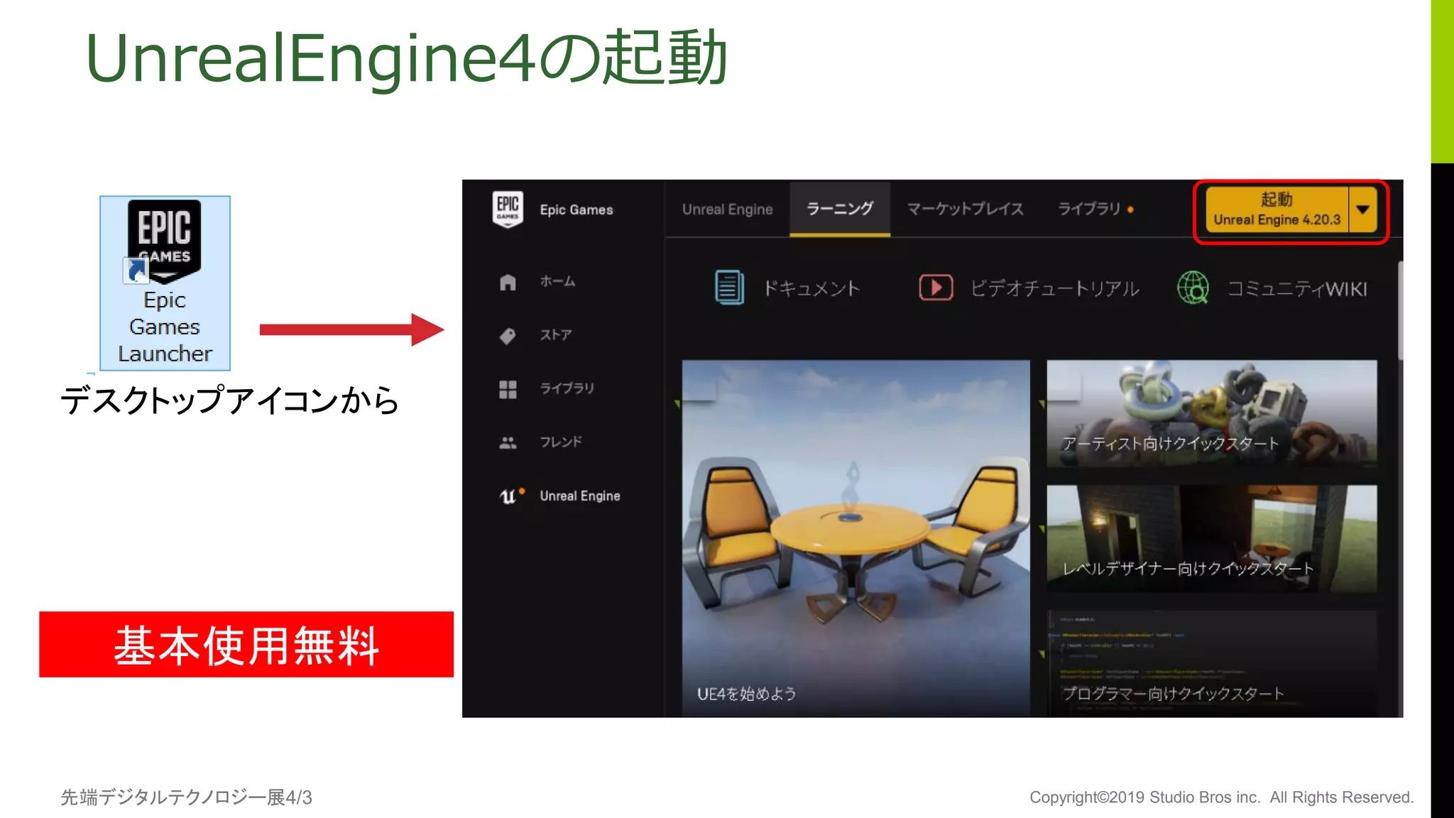Screen dimensions: 1454x818
Task: Click the launcher's vertical scrollbar
Action: coord(1400,310)
